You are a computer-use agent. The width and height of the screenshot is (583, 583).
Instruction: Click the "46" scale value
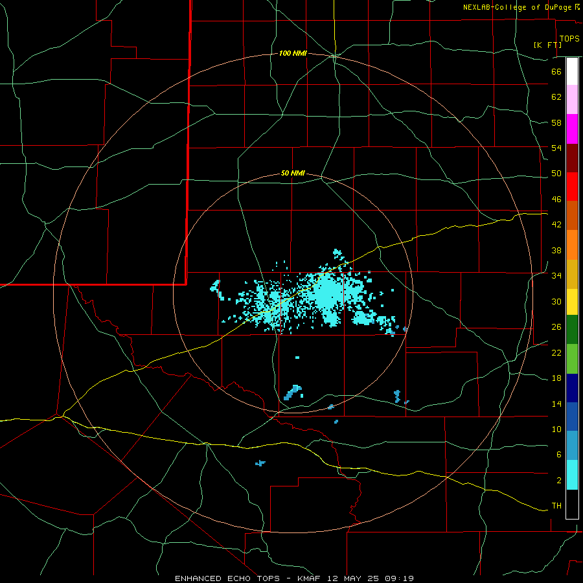pyautogui.click(x=556, y=200)
